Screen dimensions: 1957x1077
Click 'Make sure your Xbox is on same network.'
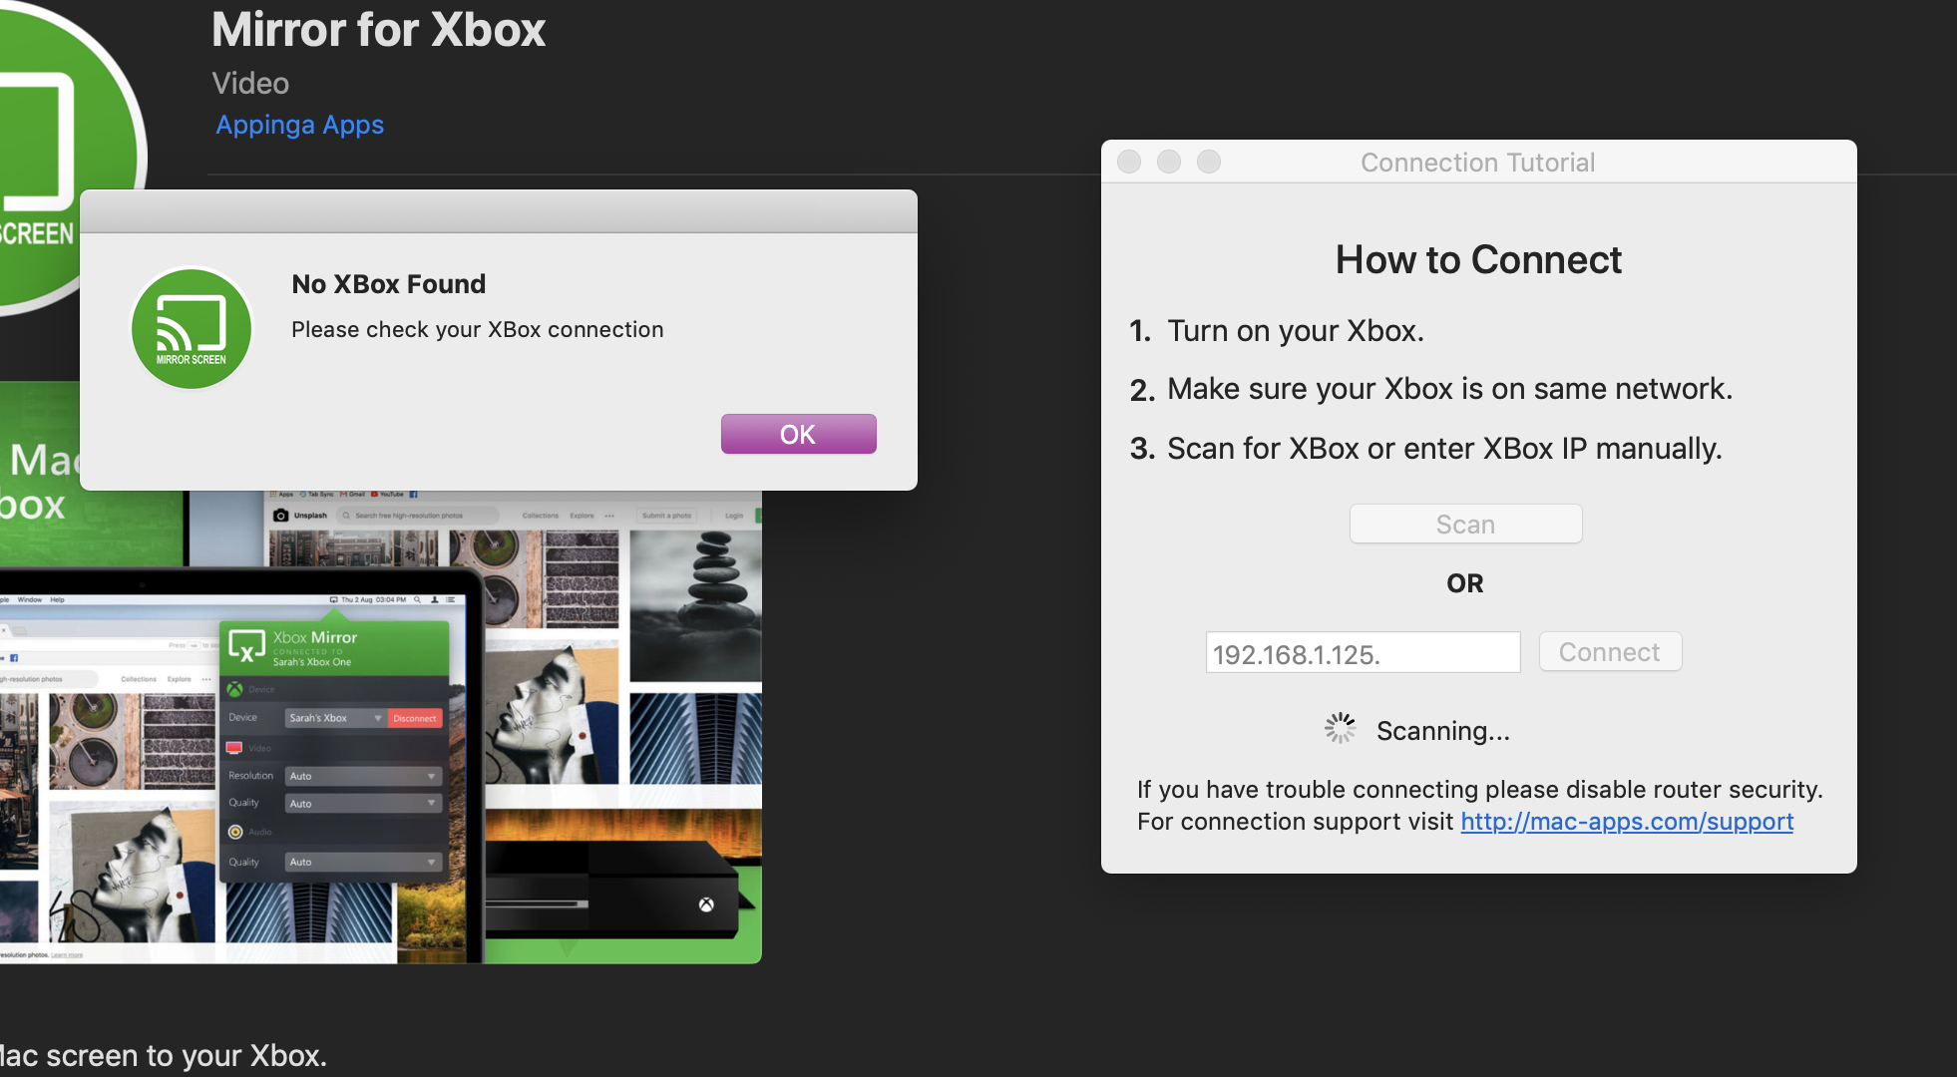[1449, 388]
